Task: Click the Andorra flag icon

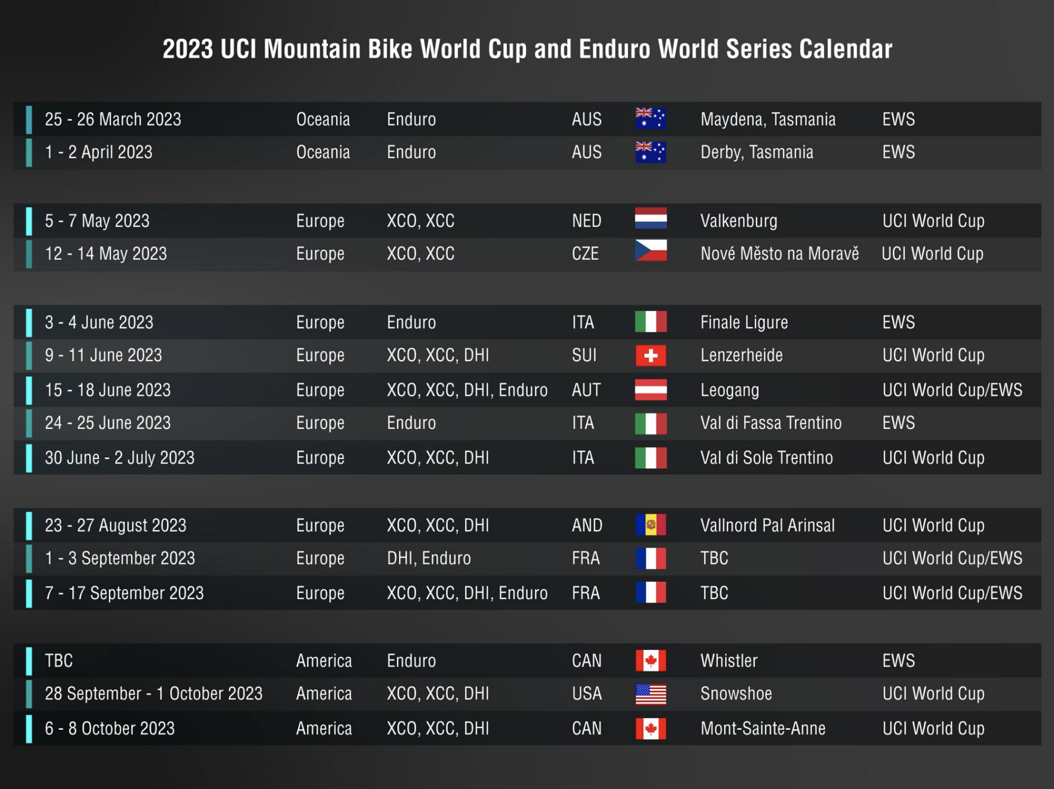Action: click(x=651, y=525)
